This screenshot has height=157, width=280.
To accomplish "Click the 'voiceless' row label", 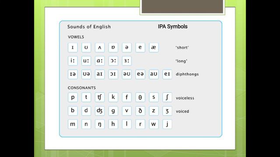I will [185, 98].
